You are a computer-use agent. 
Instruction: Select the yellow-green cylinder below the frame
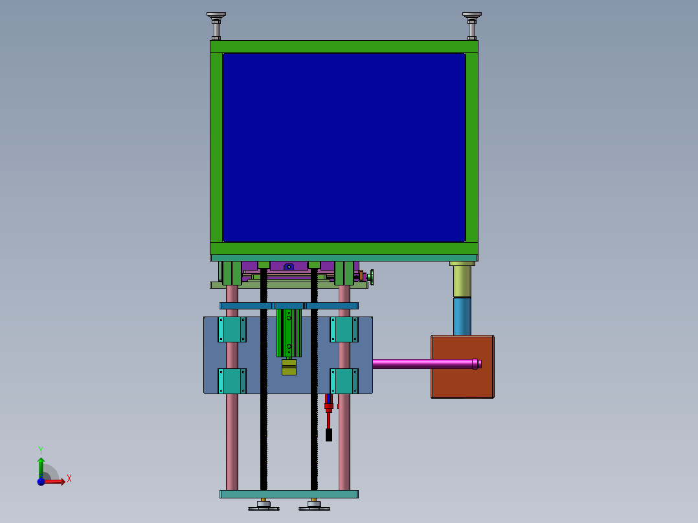(x=462, y=281)
